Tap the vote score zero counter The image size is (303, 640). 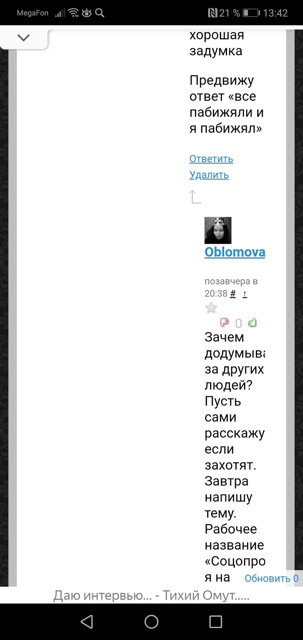click(239, 323)
